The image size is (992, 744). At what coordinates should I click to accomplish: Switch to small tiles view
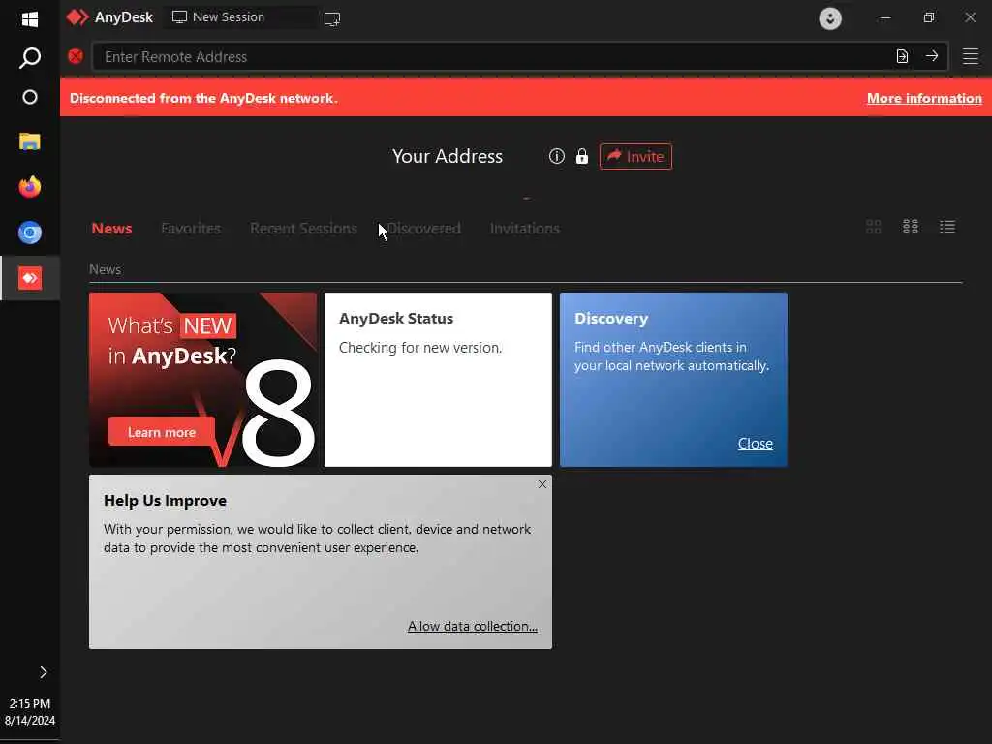(x=911, y=227)
